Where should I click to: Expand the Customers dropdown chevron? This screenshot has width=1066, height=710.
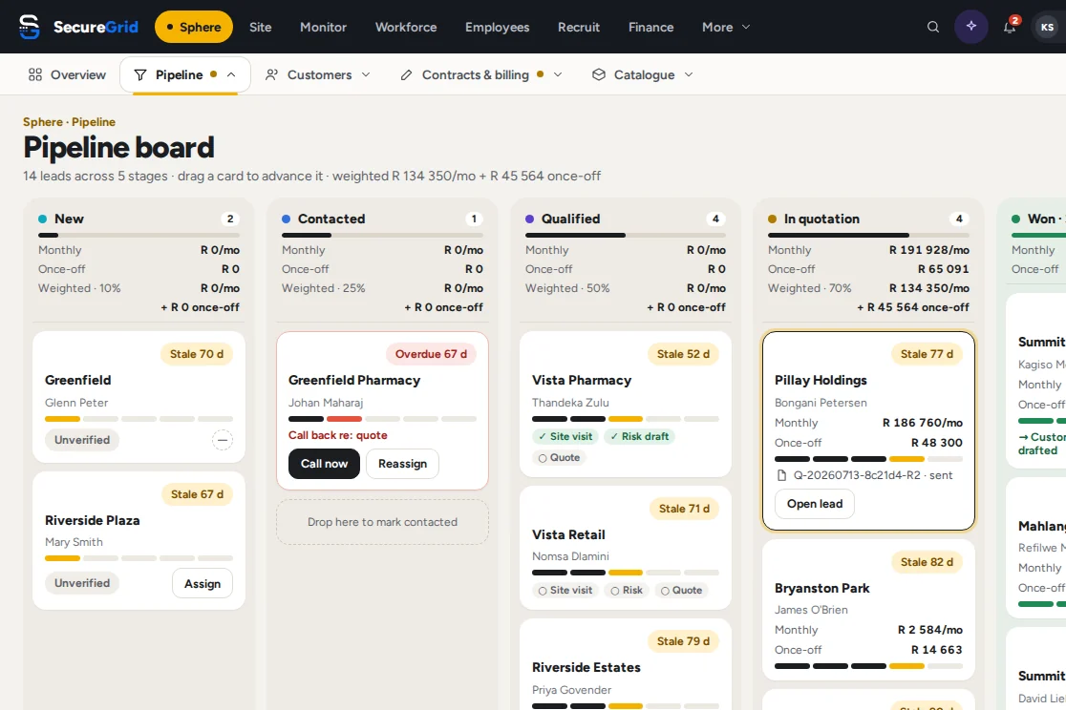click(366, 74)
